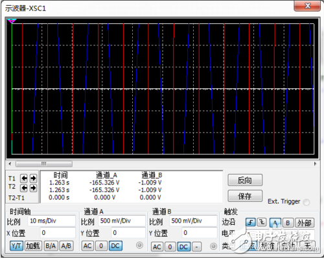Move cursor T1 right with its arrow
Screen dimensions: 324x259
click(x=33, y=179)
